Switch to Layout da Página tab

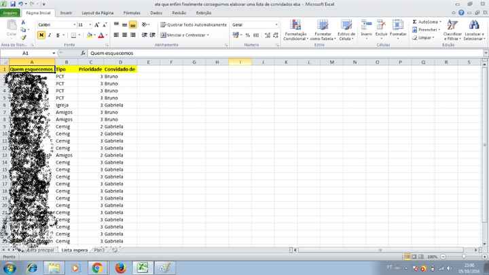(x=98, y=13)
